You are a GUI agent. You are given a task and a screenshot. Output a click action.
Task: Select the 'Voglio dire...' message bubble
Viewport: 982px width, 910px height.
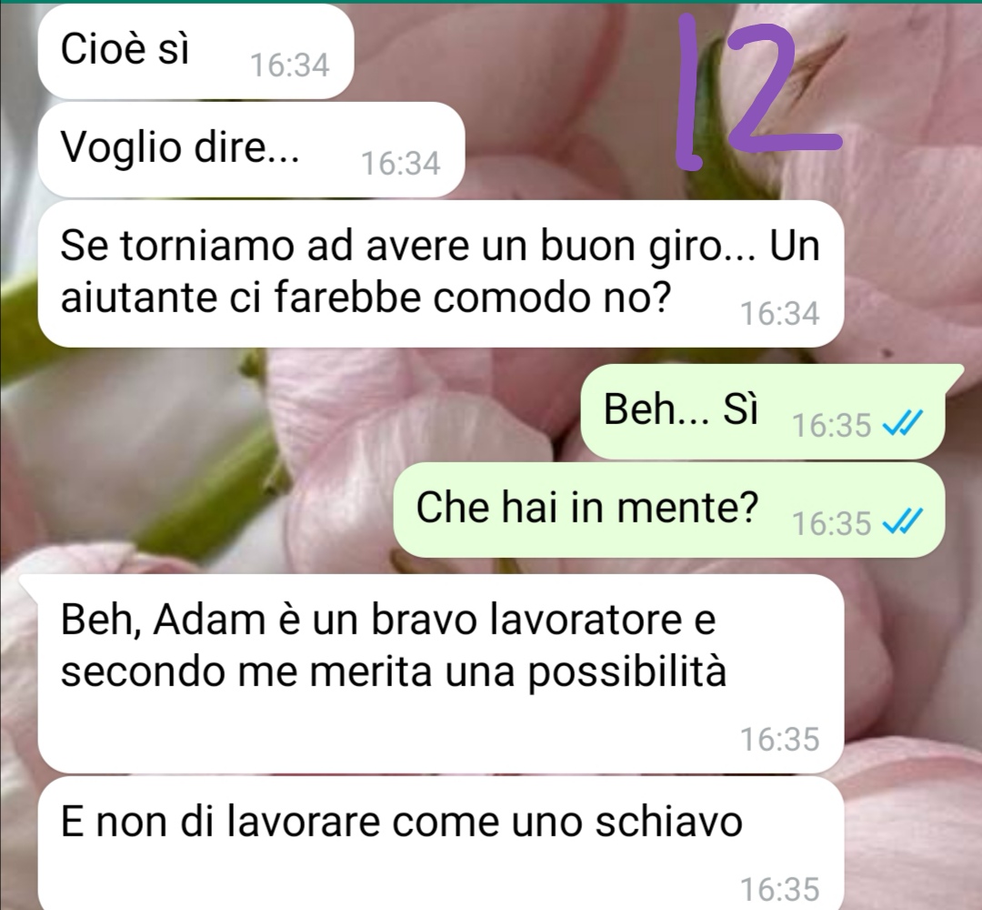tap(251, 150)
